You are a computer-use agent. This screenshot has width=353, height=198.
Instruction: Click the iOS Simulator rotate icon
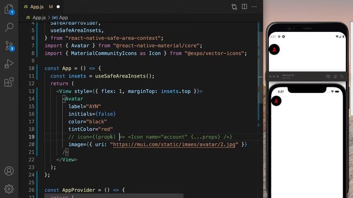click(x=342, y=76)
